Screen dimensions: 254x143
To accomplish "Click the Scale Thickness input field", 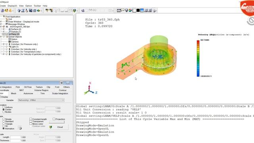I will (18, 141).
